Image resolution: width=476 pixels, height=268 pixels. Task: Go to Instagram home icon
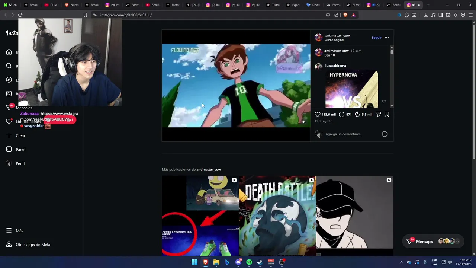point(9,52)
